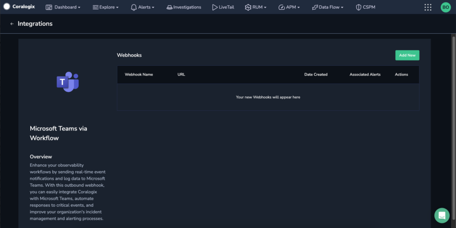The height and width of the screenshot is (228, 456).
Task: Click the Webhooks section heading
Action: (x=129, y=55)
